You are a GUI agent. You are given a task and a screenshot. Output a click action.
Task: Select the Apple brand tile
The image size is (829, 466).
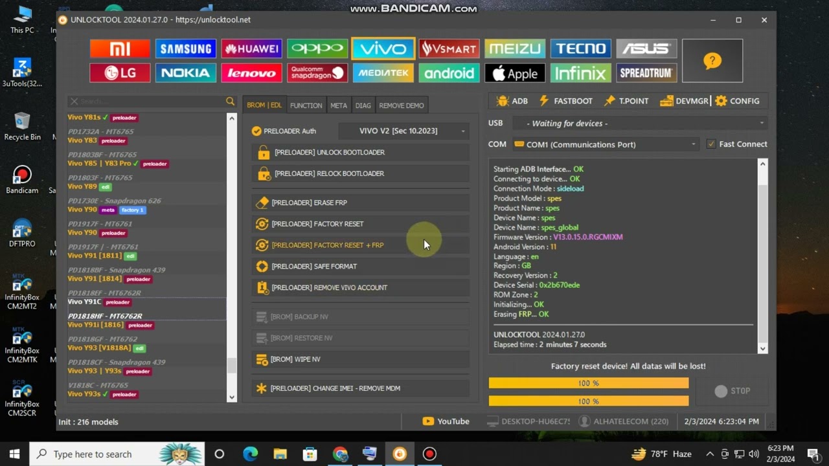(515, 73)
